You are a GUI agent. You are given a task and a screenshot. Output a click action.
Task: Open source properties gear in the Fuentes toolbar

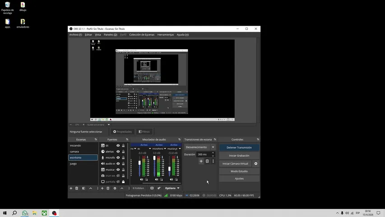click(x=115, y=188)
